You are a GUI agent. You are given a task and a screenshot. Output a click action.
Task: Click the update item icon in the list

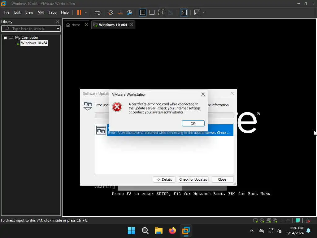point(101,130)
